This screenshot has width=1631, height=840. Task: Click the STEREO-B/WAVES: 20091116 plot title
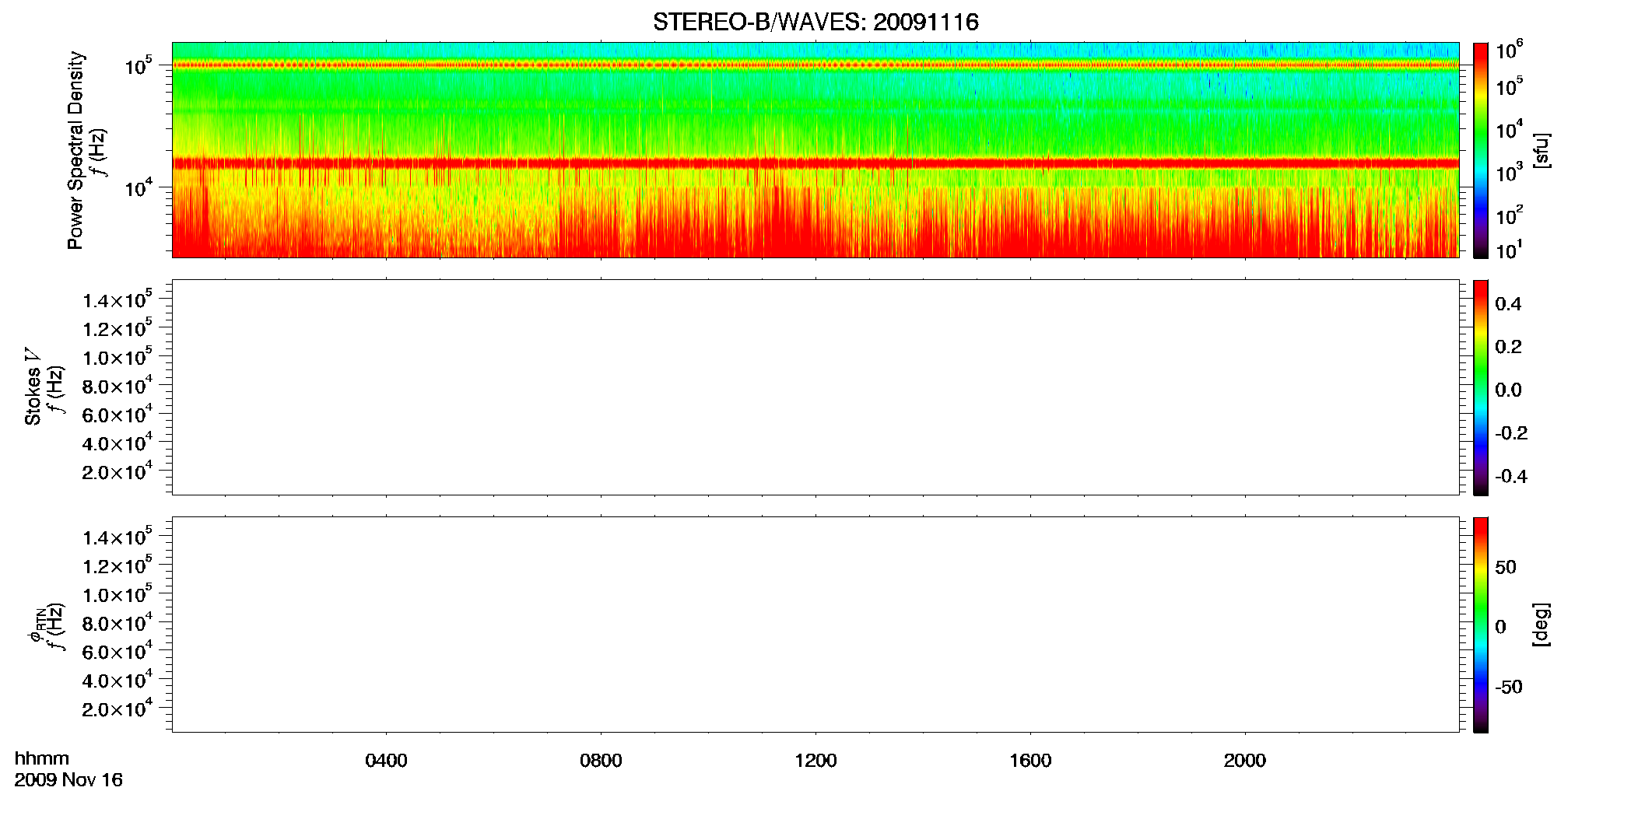coord(815,22)
